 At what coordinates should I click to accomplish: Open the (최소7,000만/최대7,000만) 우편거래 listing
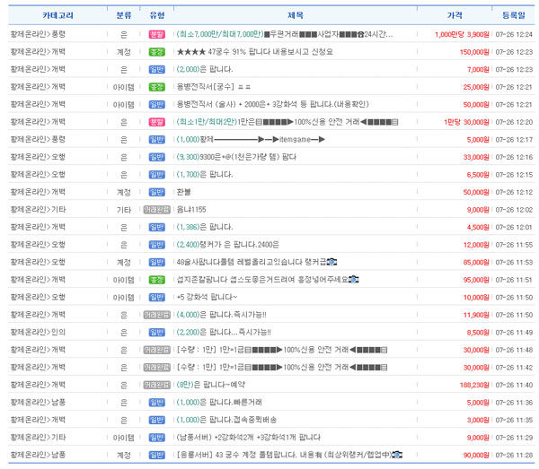(285, 34)
